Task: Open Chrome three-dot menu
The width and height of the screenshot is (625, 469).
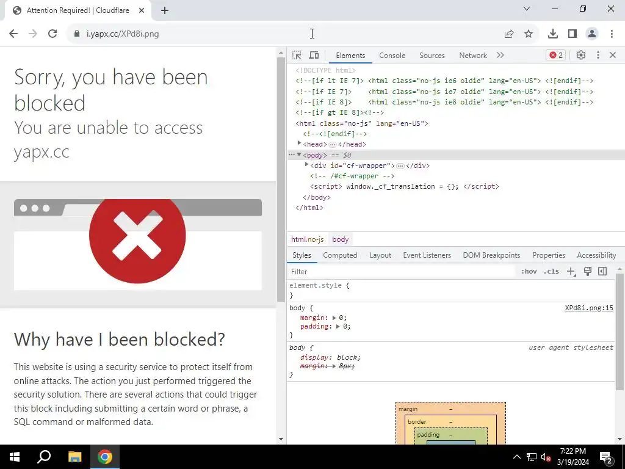Action: (612, 34)
